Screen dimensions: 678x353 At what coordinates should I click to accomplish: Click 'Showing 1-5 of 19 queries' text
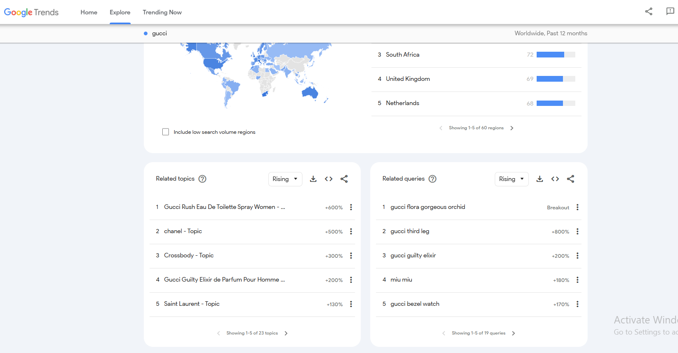click(479, 333)
